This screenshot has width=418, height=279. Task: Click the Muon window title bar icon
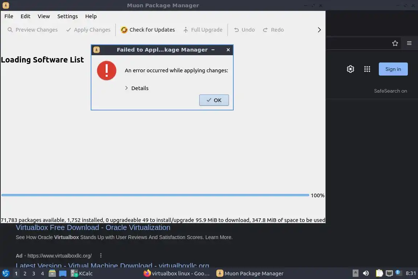(5, 5)
